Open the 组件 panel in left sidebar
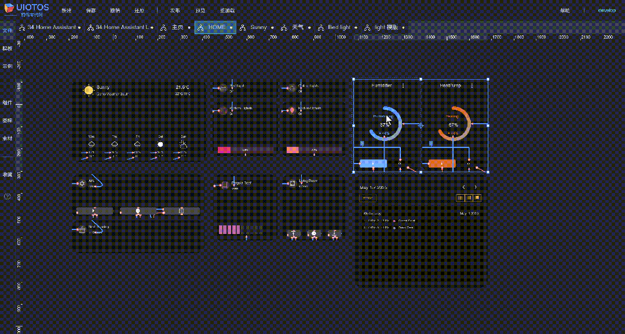 tap(7, 103)
